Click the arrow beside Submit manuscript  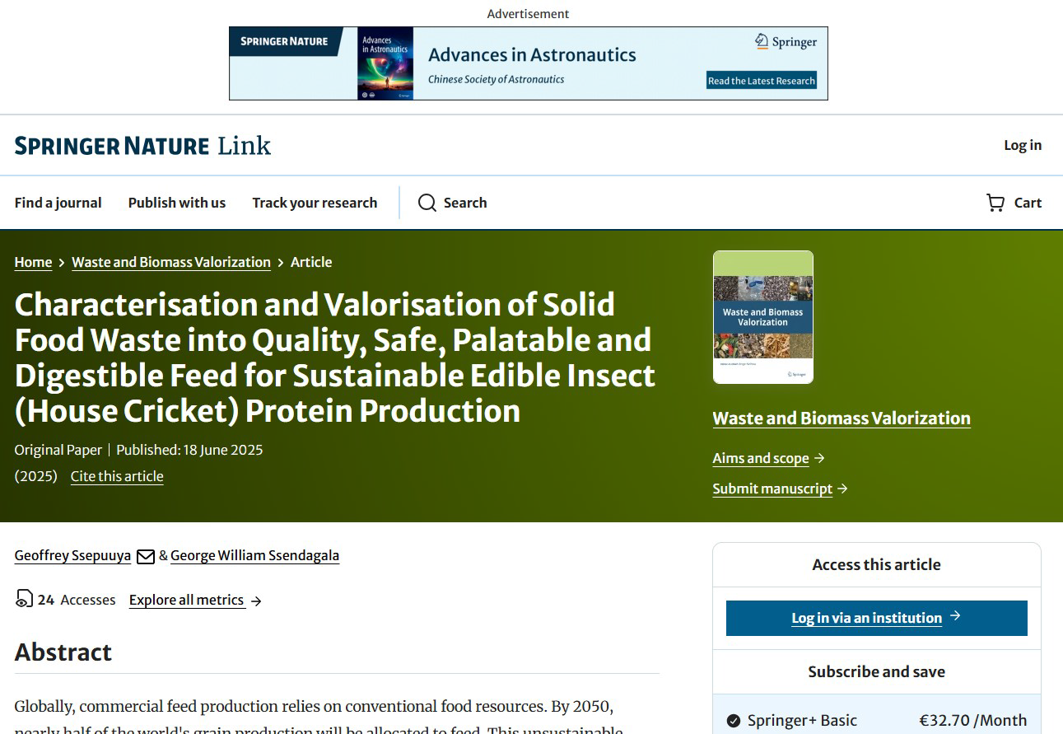coord(842,489)
